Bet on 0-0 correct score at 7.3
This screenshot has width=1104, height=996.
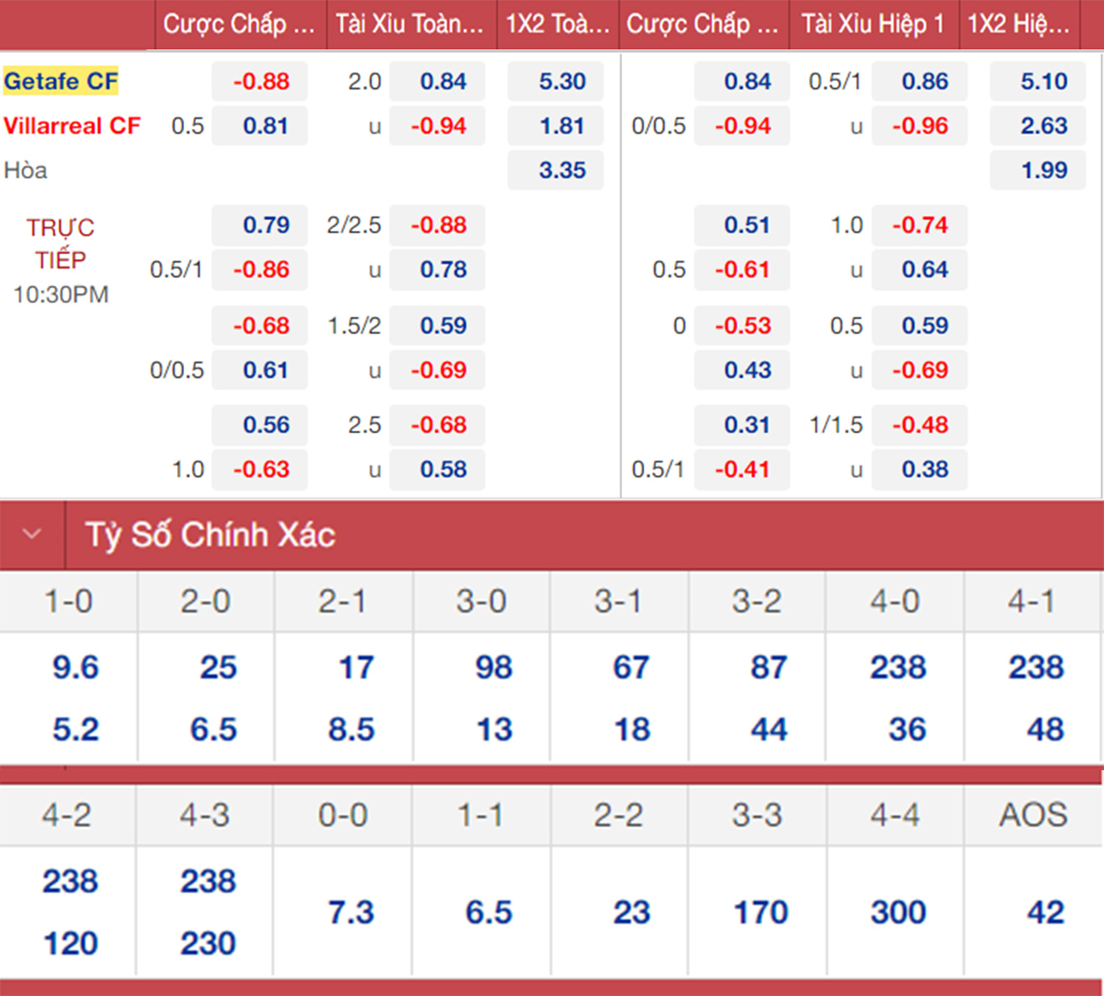coord(350,912)
